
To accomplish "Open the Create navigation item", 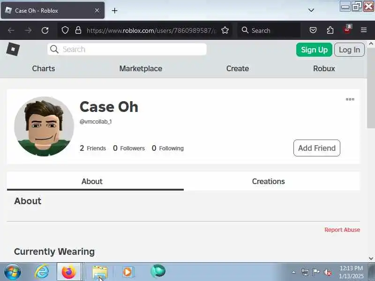I will pyautogui.click(x=238, y=68).
